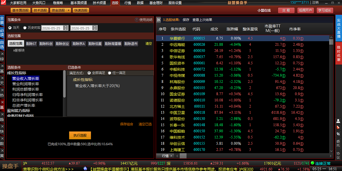The height and width of the screenshot is (171, 342).
Task: Open the 实战大直播 side banner
Action: point(339,28)
